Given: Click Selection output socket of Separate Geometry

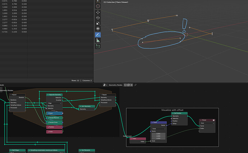Looking at the screenshot, I should 63,98.
